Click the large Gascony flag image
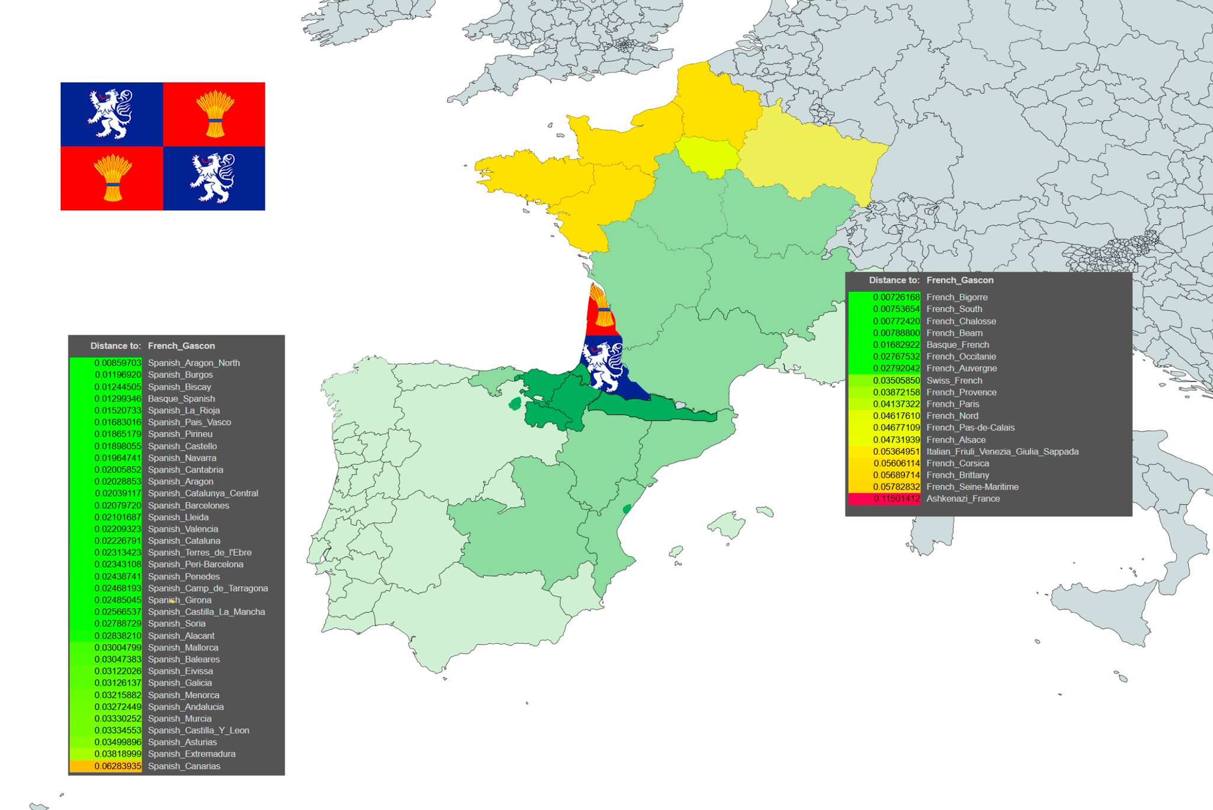The width and height of the screenshot is (1213, 810). [163, 146]
